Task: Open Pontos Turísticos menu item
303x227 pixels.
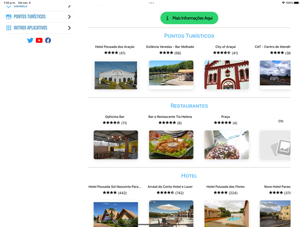Action: click(x=40, y=17)
